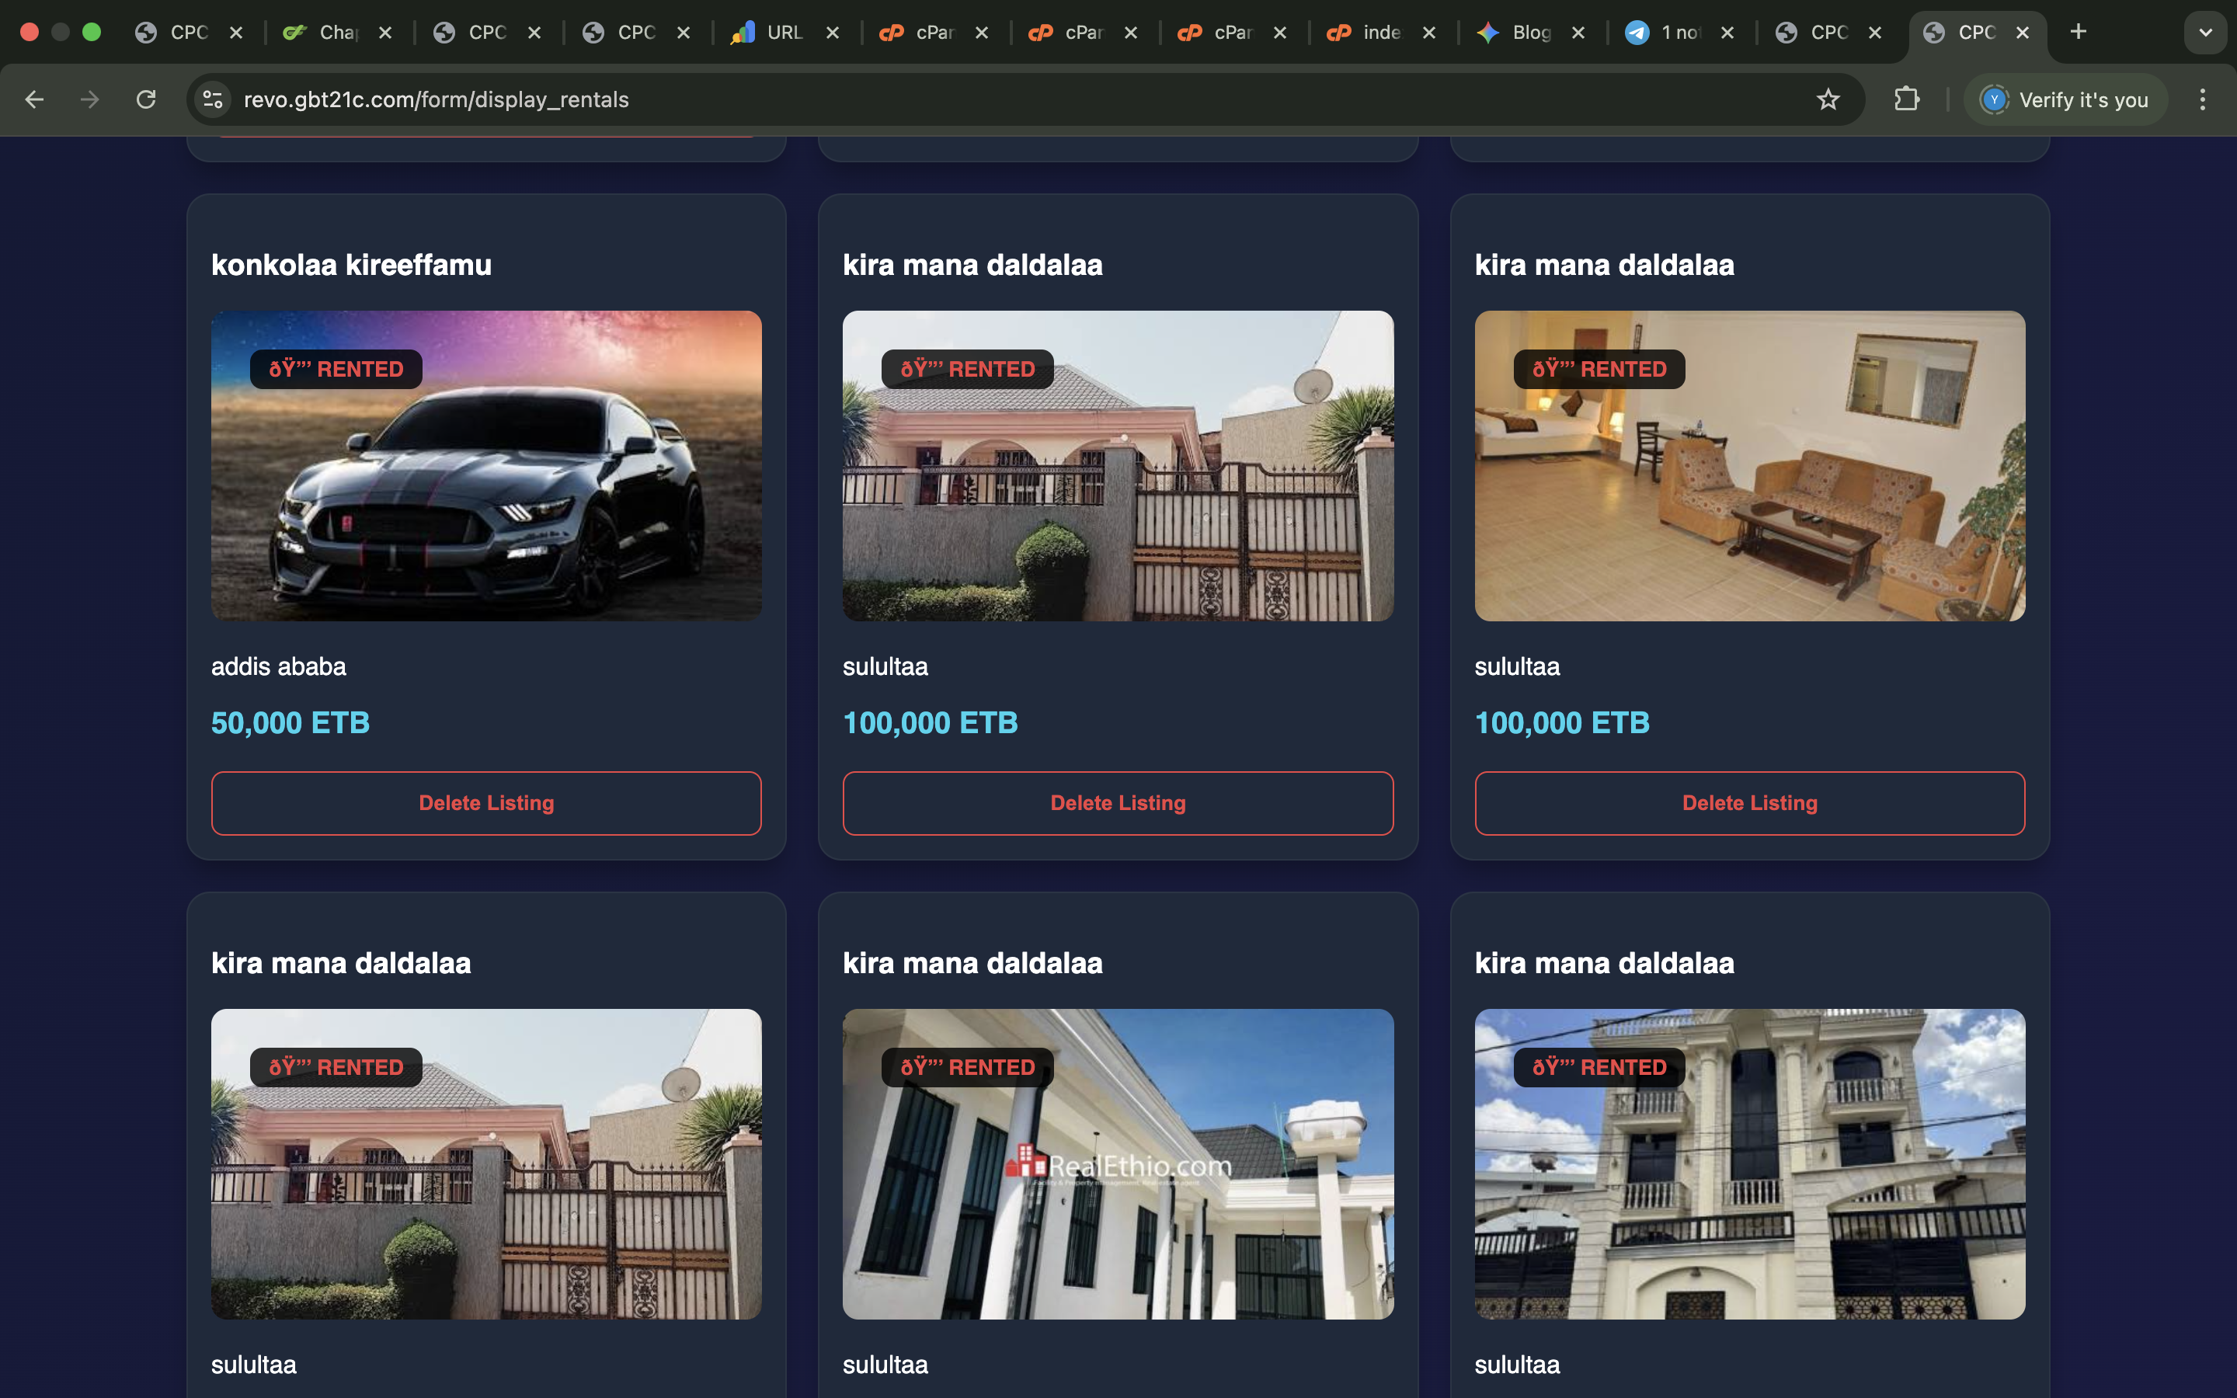Open the Mustang car listing photo

click(x=486, y=465)
